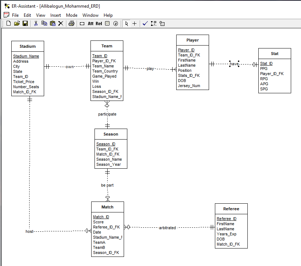Check the diagram with the checkmark icon
The height and width of the screenshot is (266, 301).
coord(145,23)
